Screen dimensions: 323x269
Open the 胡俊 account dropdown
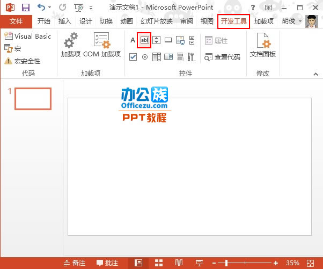[x=292, y=21]
